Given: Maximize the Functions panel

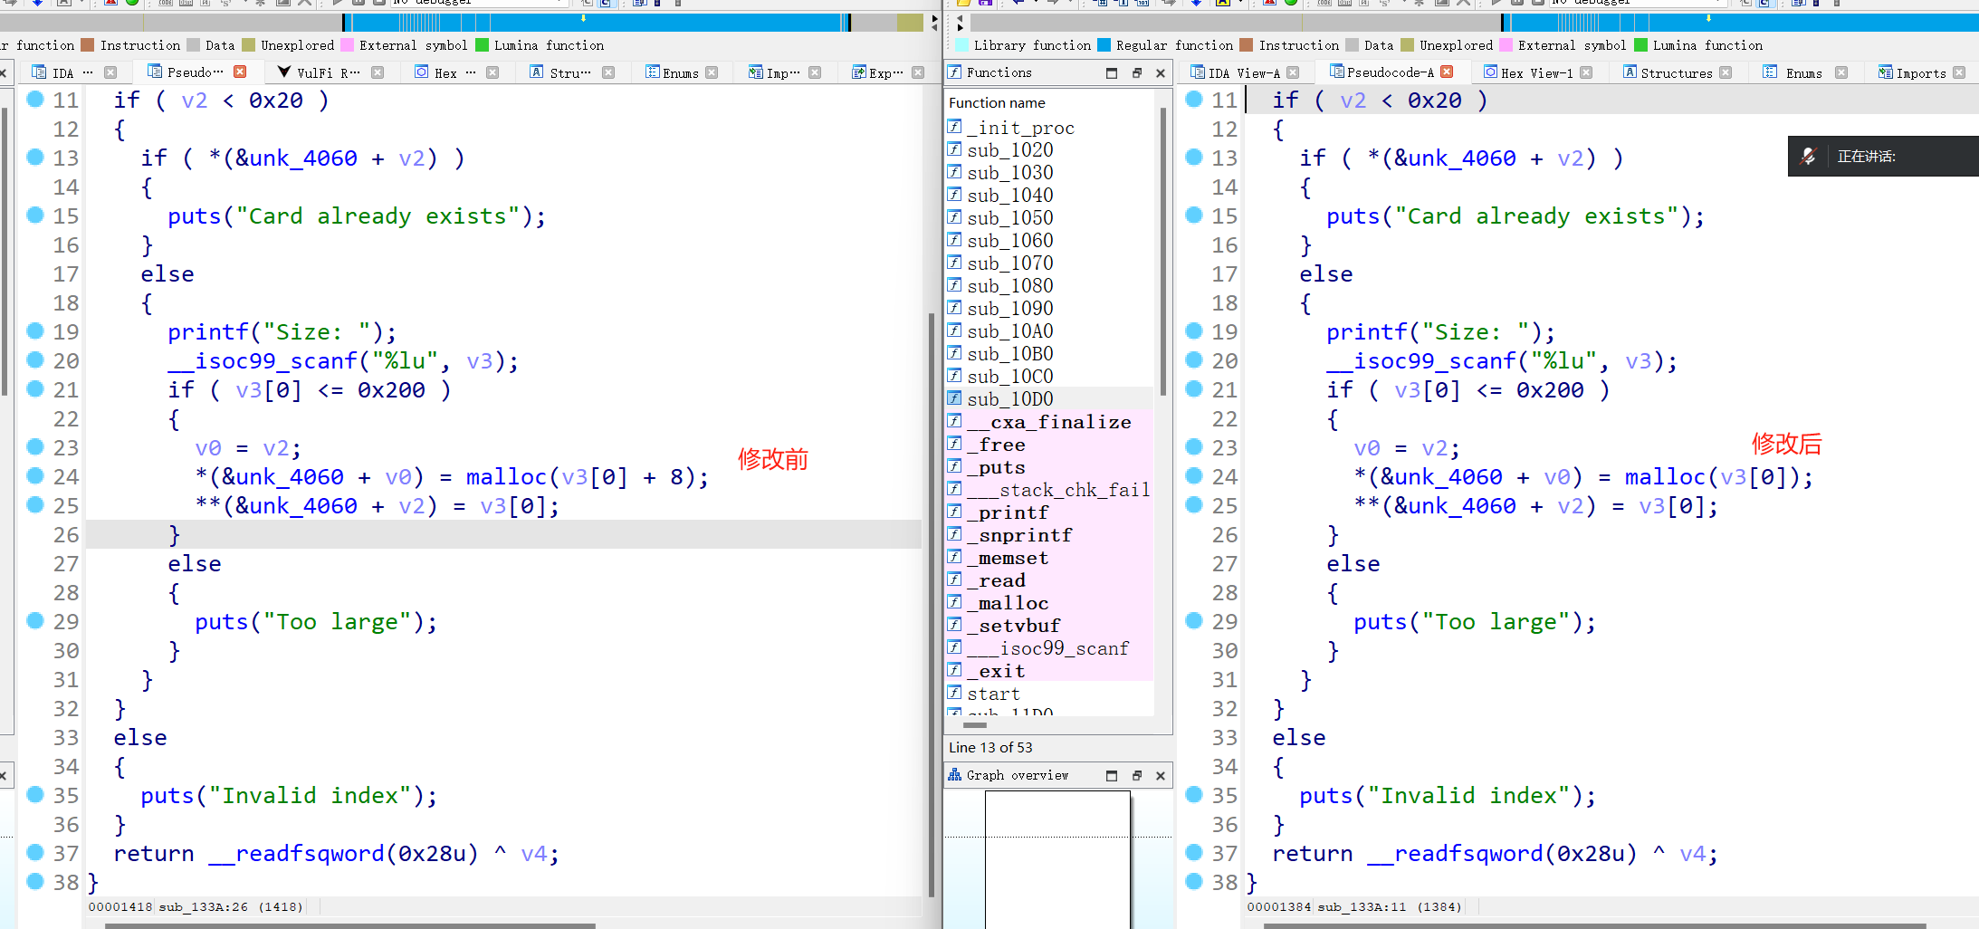Looking at the screenshot, I should [1112, 72].
